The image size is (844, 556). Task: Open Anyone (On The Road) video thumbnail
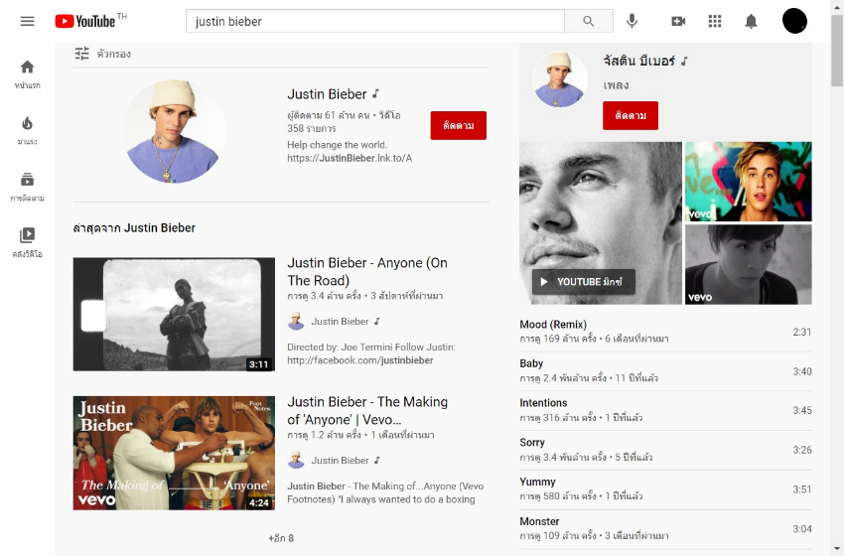pyautogui.click(x=174, y=315)
